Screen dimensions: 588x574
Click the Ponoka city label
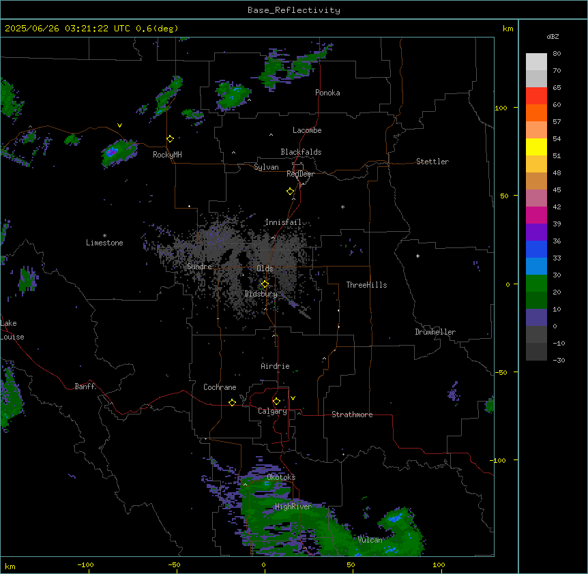click(x=327, y=93)
